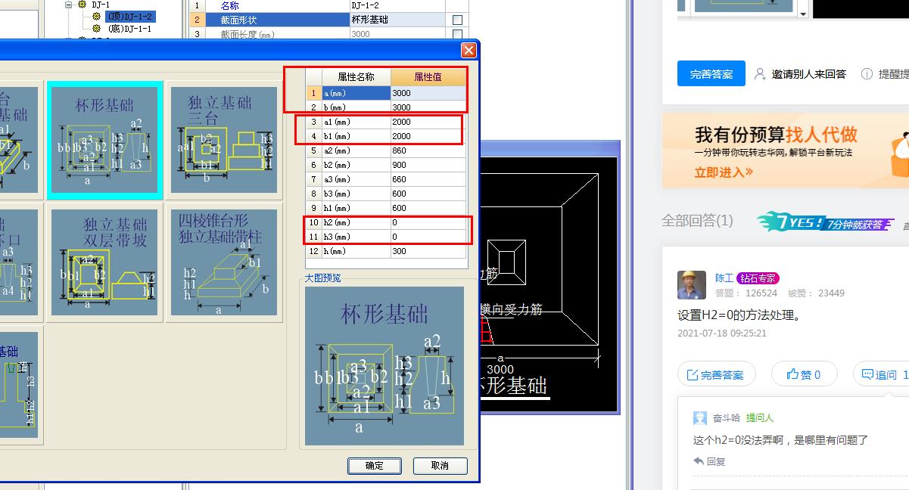
Task: Click the 7YES 7分钟就获答 badge
Action: click(x=825, y=222)
